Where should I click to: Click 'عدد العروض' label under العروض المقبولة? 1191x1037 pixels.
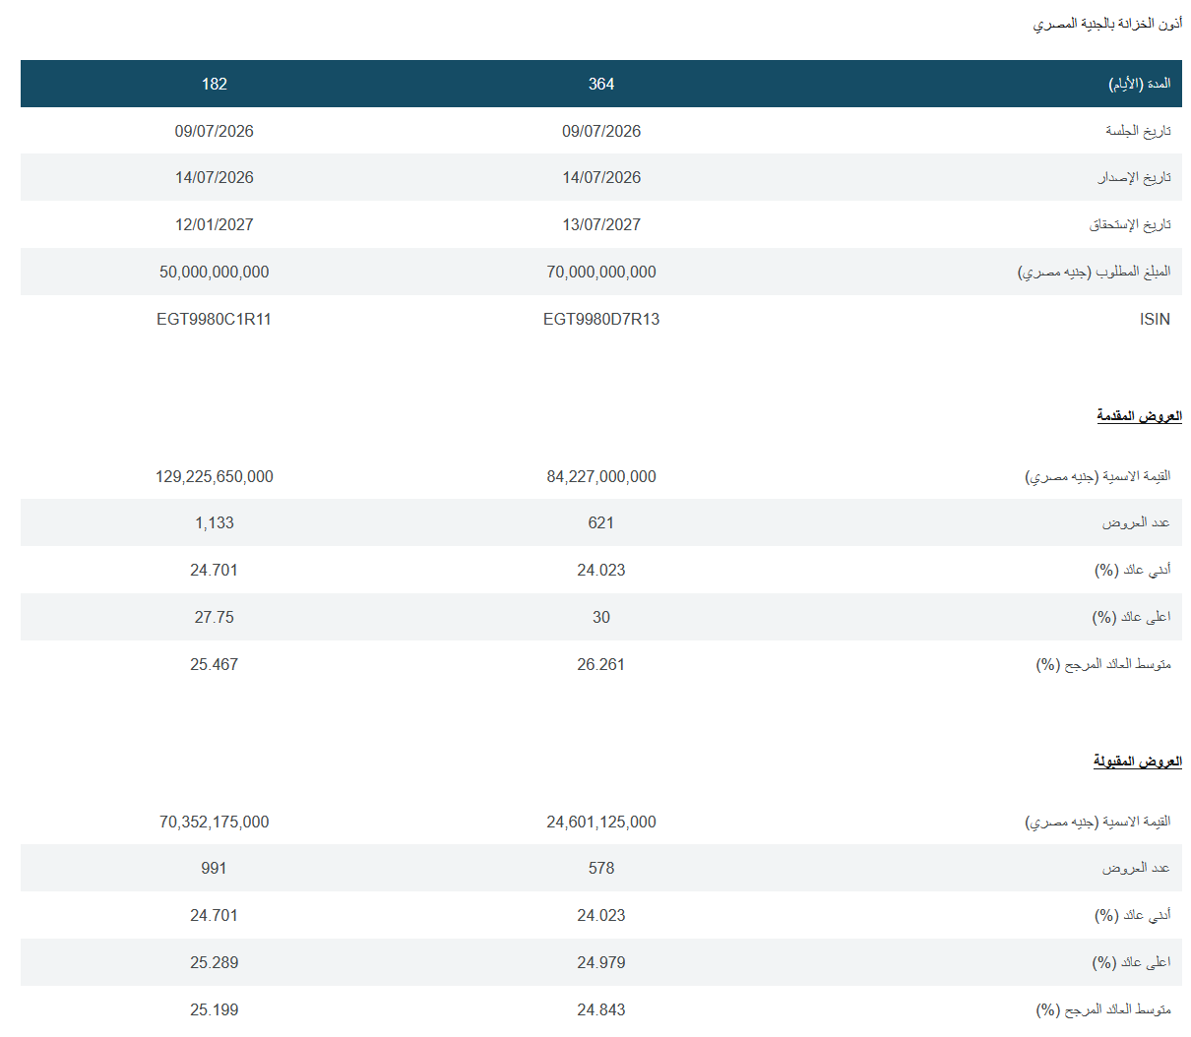(1136, 868)
